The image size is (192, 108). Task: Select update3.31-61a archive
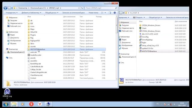point(147,48)
